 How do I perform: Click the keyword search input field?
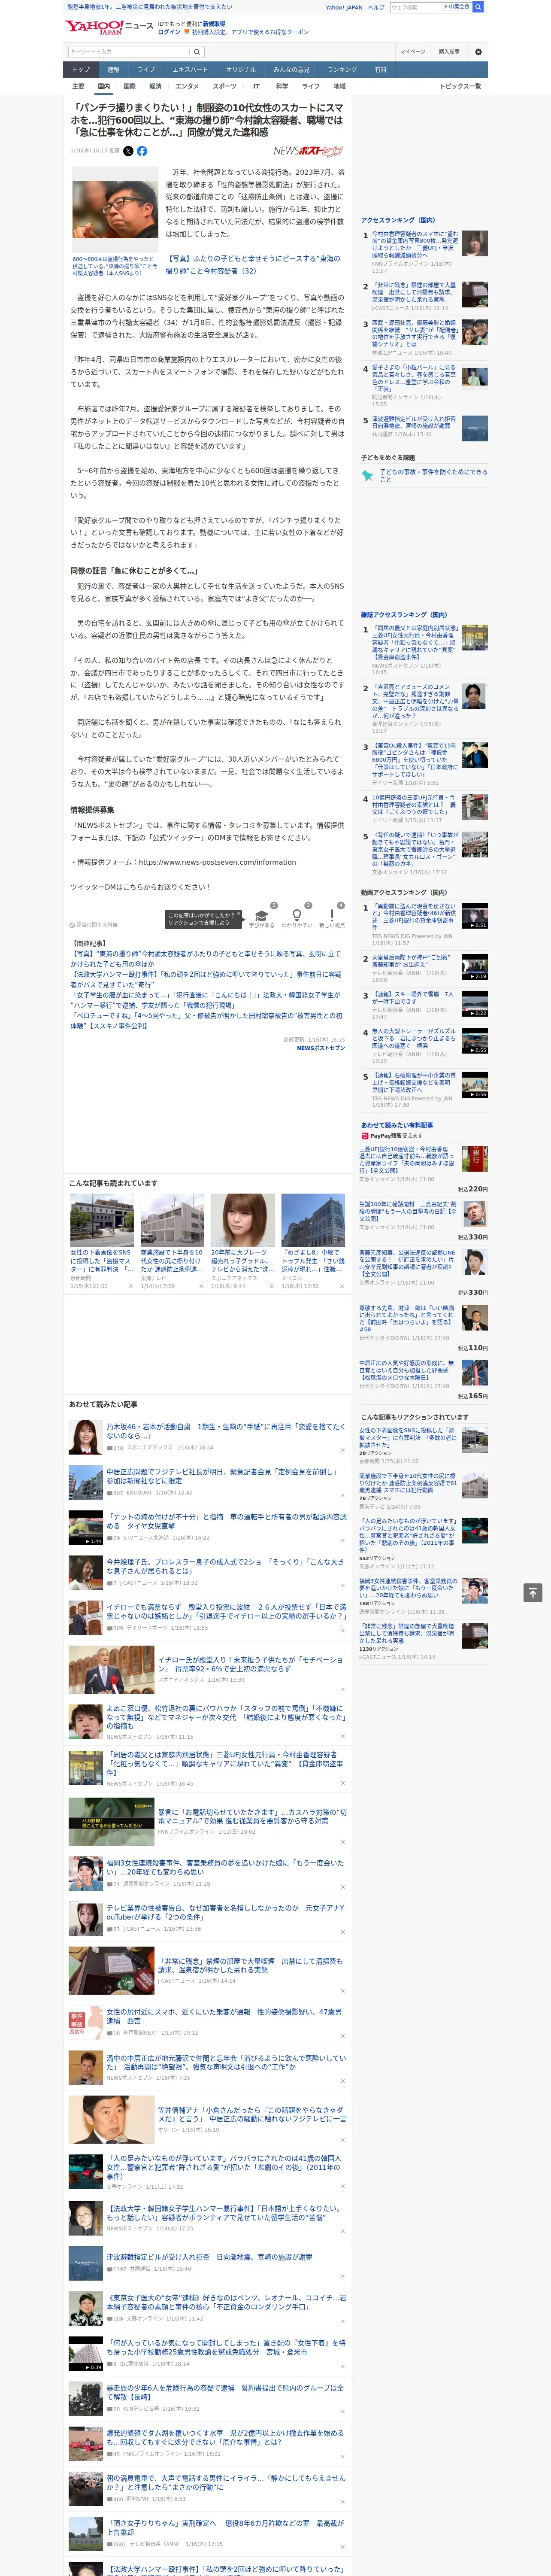(x=129, y=52)
